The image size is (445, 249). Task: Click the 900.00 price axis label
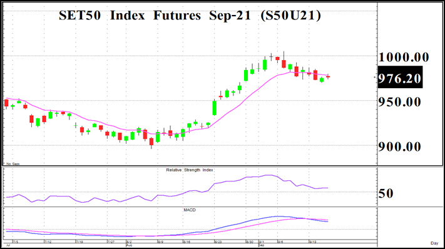(399, 146)
